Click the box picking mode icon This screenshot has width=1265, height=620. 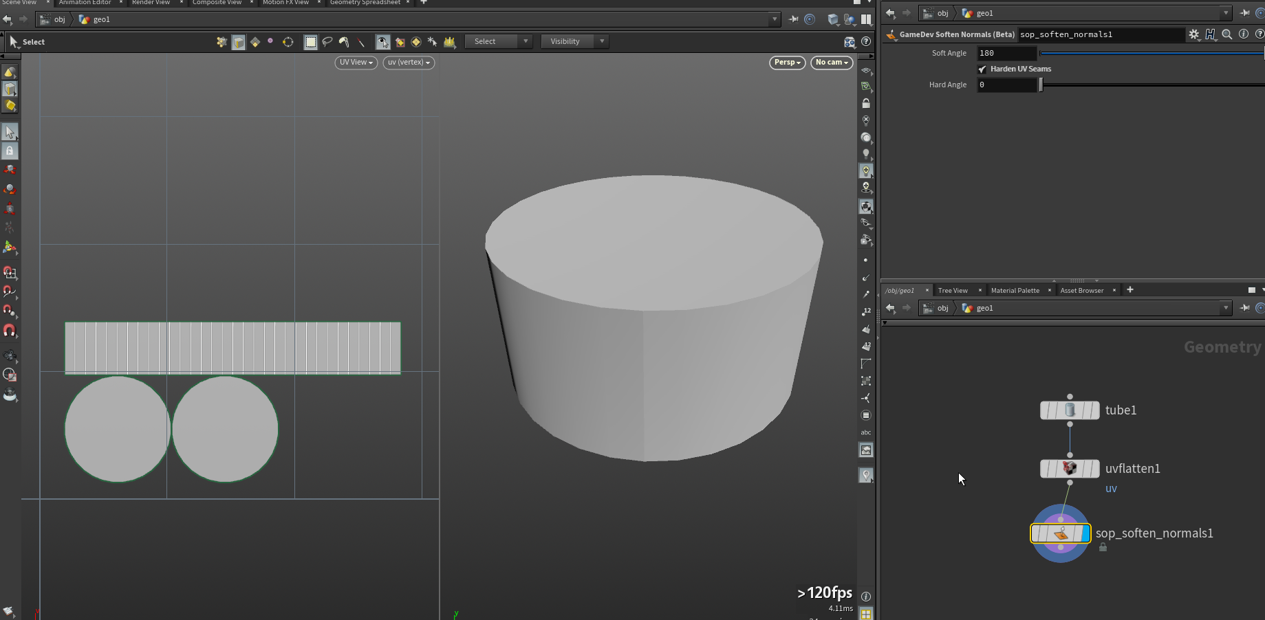[x=311, y=42]
